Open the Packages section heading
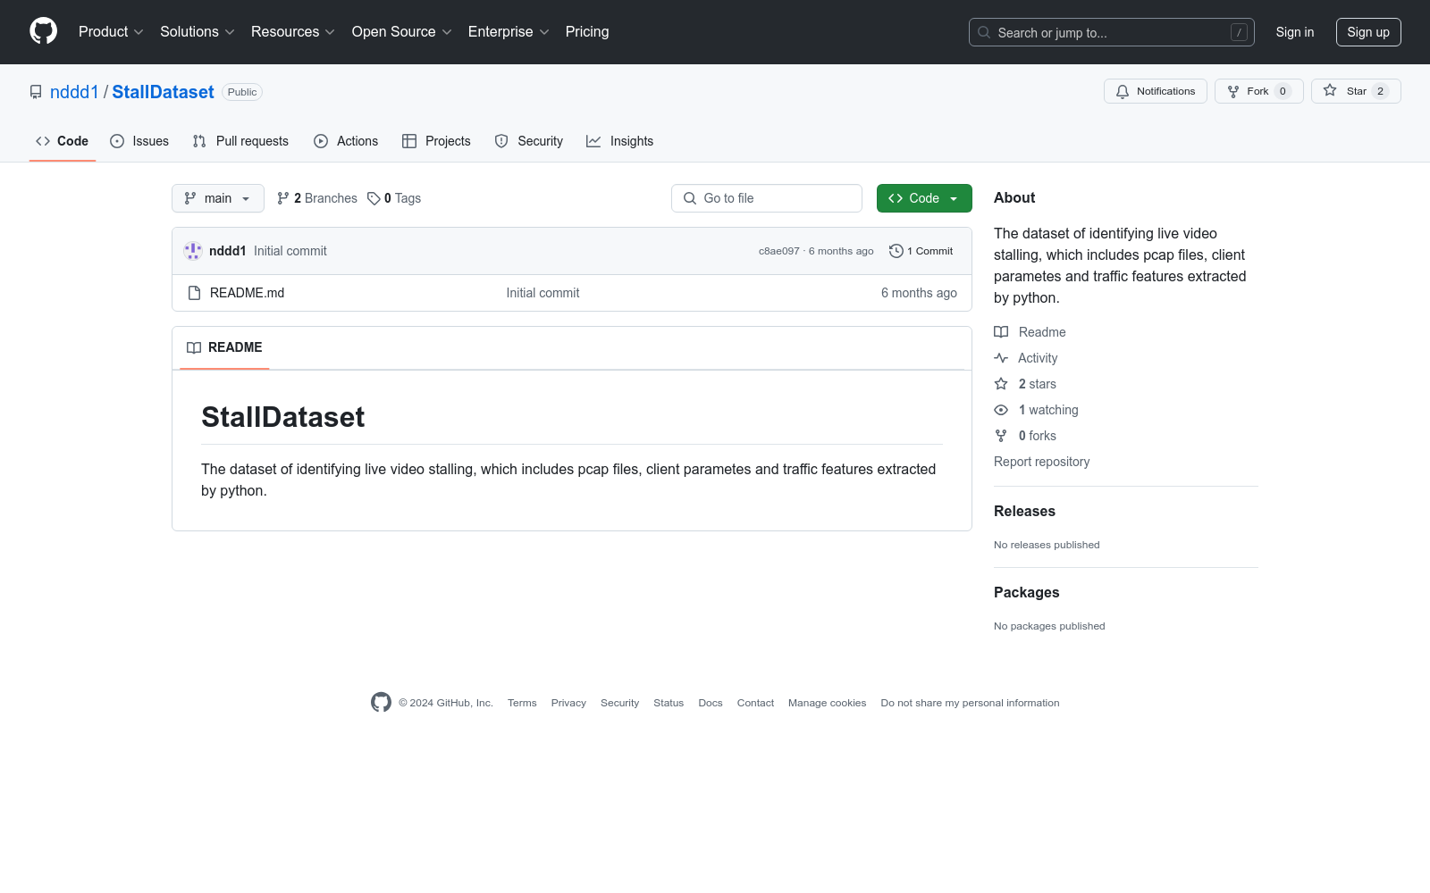 tap(1026, 592)
